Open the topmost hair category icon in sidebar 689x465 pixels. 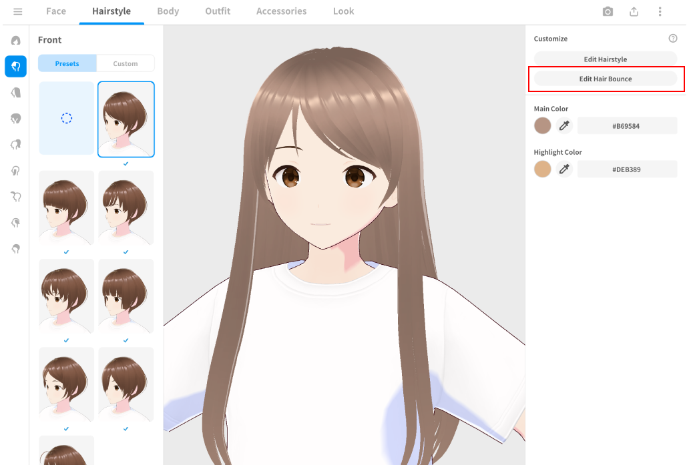click(15, 41)
